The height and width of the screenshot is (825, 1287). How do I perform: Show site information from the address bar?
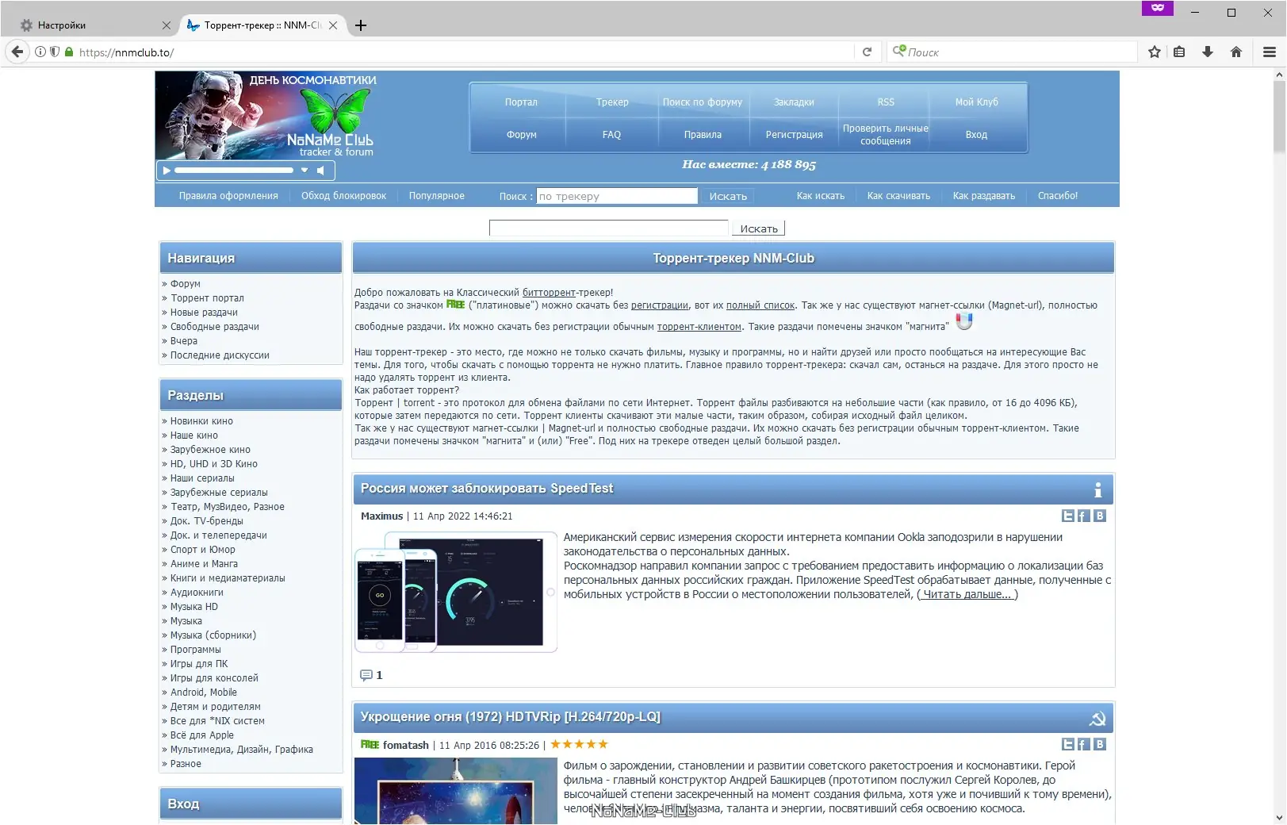click(40, 52)
